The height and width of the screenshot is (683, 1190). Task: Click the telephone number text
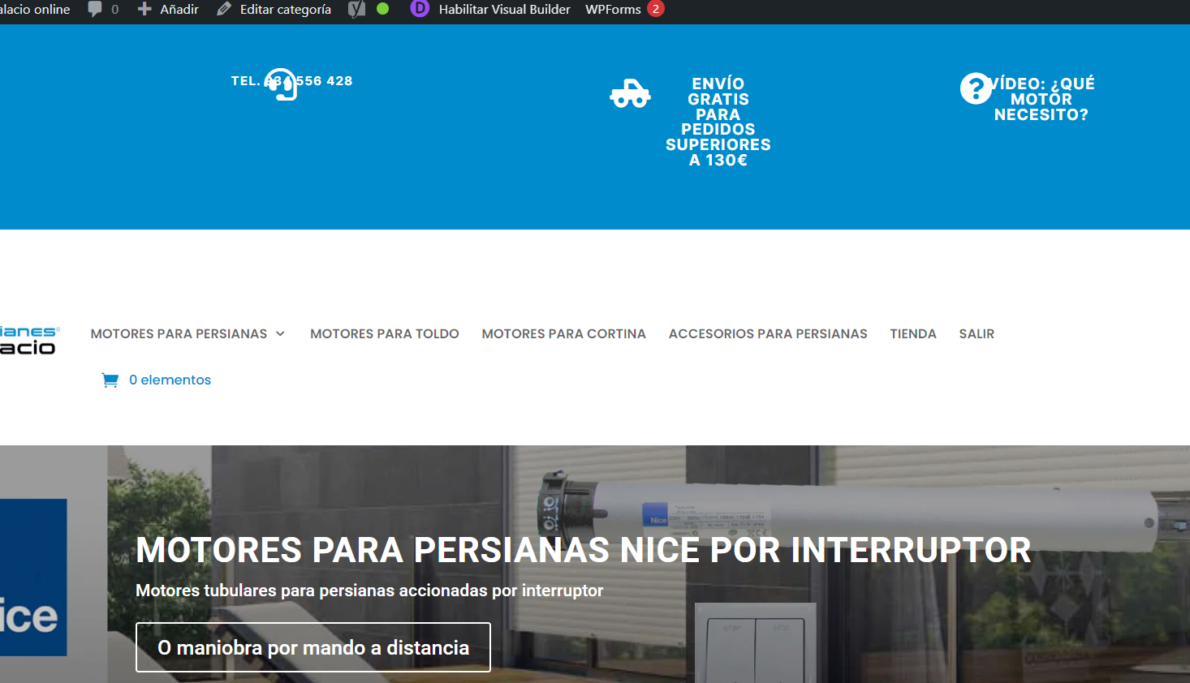coord(292,81)
